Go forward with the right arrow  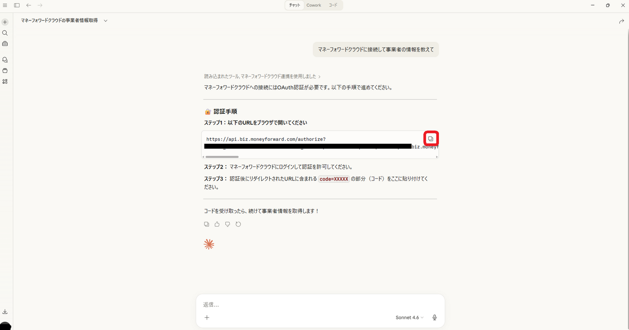[40, 5]
